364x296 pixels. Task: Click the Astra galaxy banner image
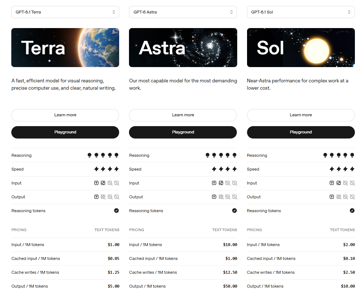183,48
